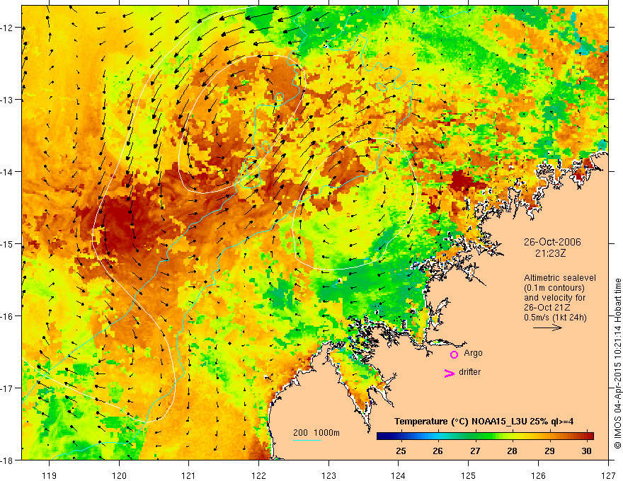
Task: Click the velocity scale arrow in legend
Action: tap(547, 328)
